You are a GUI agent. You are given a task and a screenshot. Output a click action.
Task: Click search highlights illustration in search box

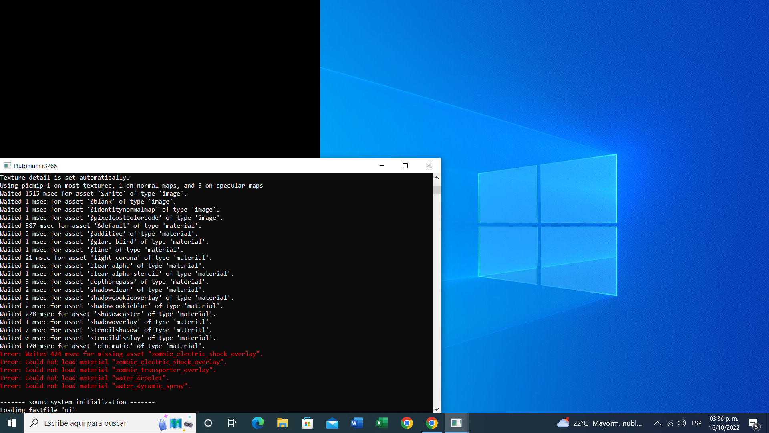[176, 423]
